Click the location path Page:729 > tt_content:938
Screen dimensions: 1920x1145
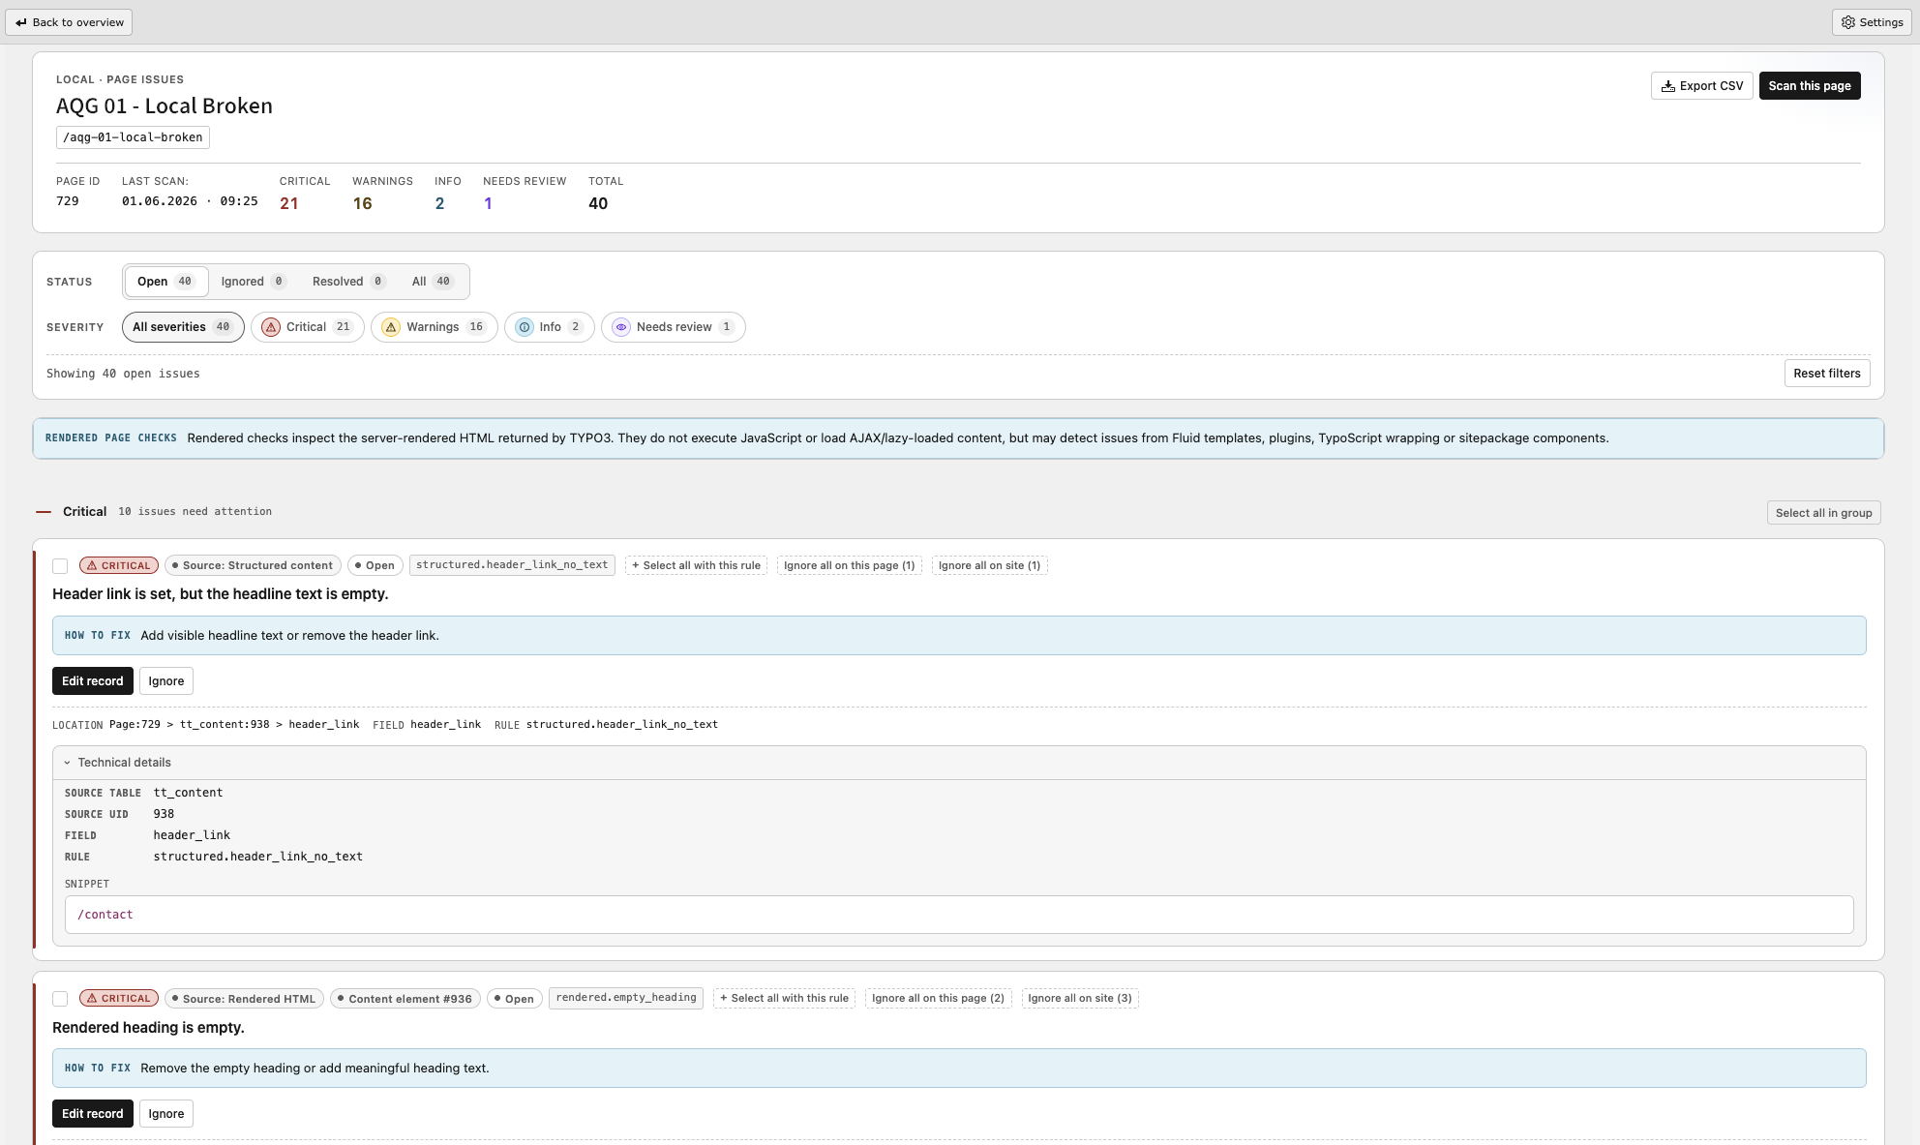tap(190, 725)
